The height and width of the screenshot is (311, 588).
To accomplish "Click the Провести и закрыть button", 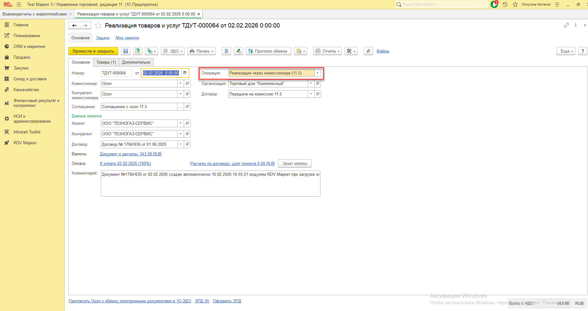I will coord(93,51).
